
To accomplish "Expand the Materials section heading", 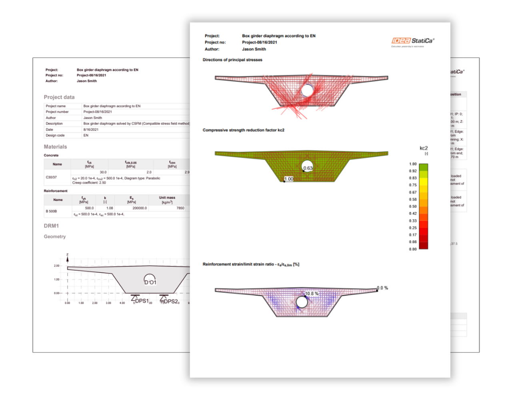I will (55, 147).
